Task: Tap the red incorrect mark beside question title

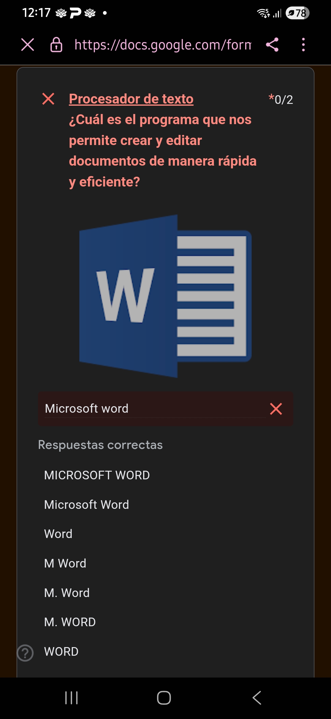Action: coord(48,99)
